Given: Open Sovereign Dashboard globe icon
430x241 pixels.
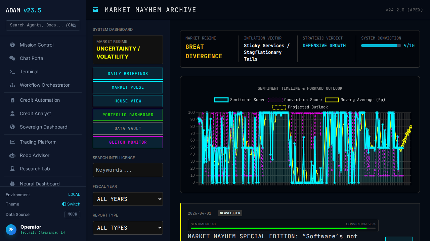Looking at the screenshot, I should [x=12, y=127].
